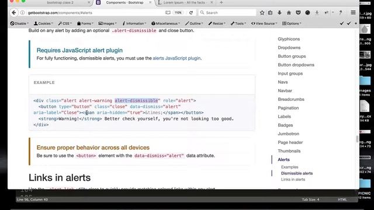The width and height of the screenshot is (374, 210).
Task: Open the Outline dropdown menu
Action: tap(194, 23)
